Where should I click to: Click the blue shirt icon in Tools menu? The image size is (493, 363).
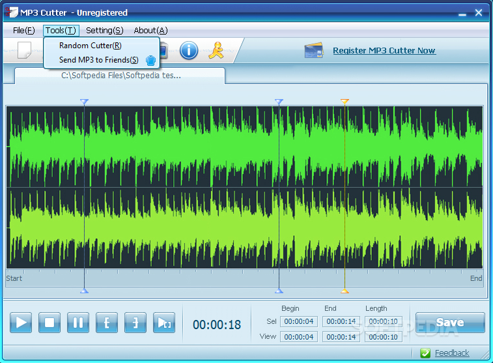(150, 60)
